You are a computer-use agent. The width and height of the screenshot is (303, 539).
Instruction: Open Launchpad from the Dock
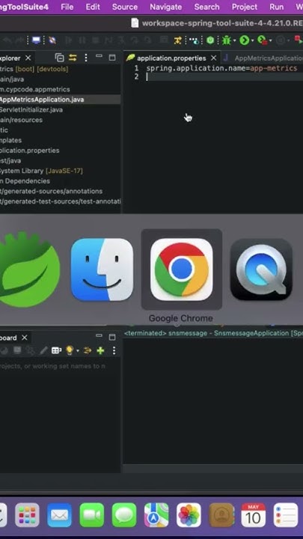[x=27, y=515]
